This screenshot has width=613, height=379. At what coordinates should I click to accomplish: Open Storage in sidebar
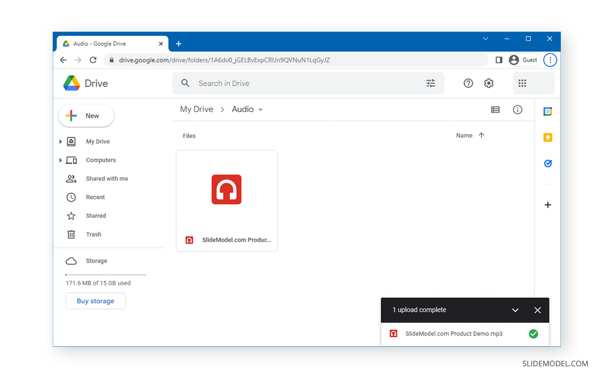(x=96, y=261)
